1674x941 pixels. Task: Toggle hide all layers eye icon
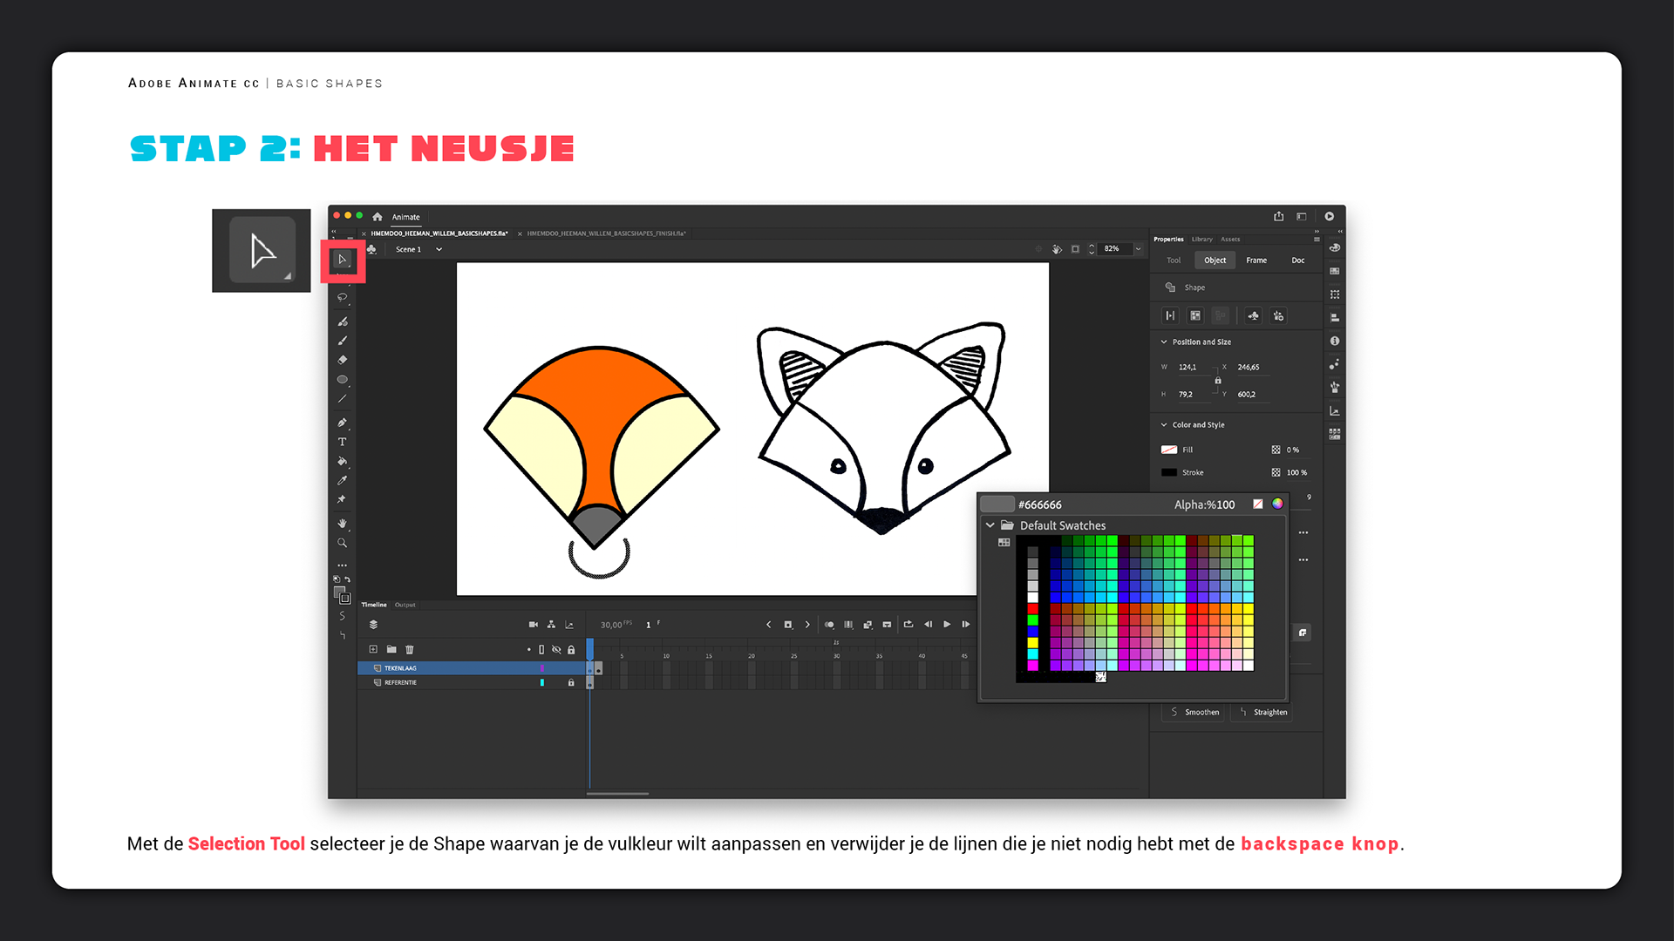pos(556,649)
